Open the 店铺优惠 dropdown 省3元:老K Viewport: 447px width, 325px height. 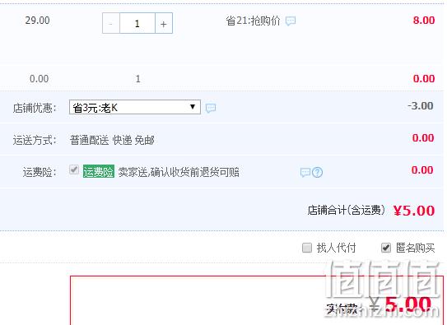(135, 107)
